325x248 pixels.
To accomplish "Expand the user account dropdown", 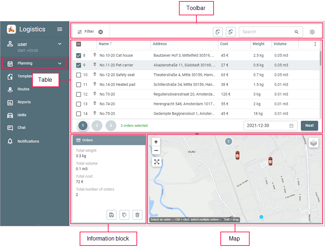I will coord(60,44).
